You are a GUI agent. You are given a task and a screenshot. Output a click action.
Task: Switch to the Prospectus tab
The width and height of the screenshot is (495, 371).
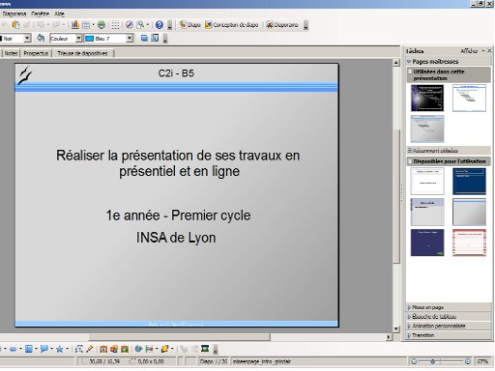[x=36, y=53]
